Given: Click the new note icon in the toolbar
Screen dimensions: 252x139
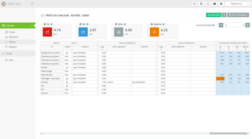Looking at the screenshot, I should tap(208, 4).
